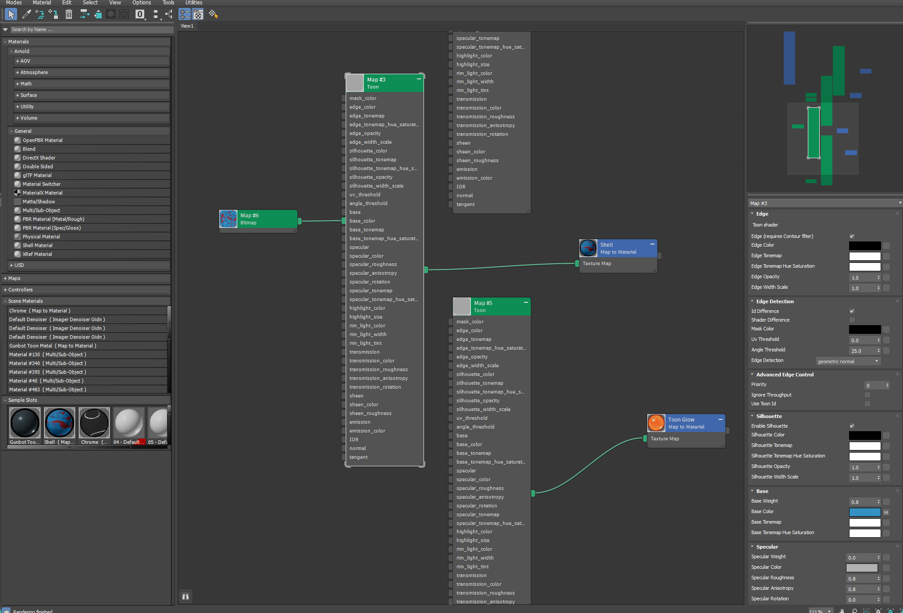Toggle the Material/Map Browser icon
903x613 pixels.
coord(185,14)
